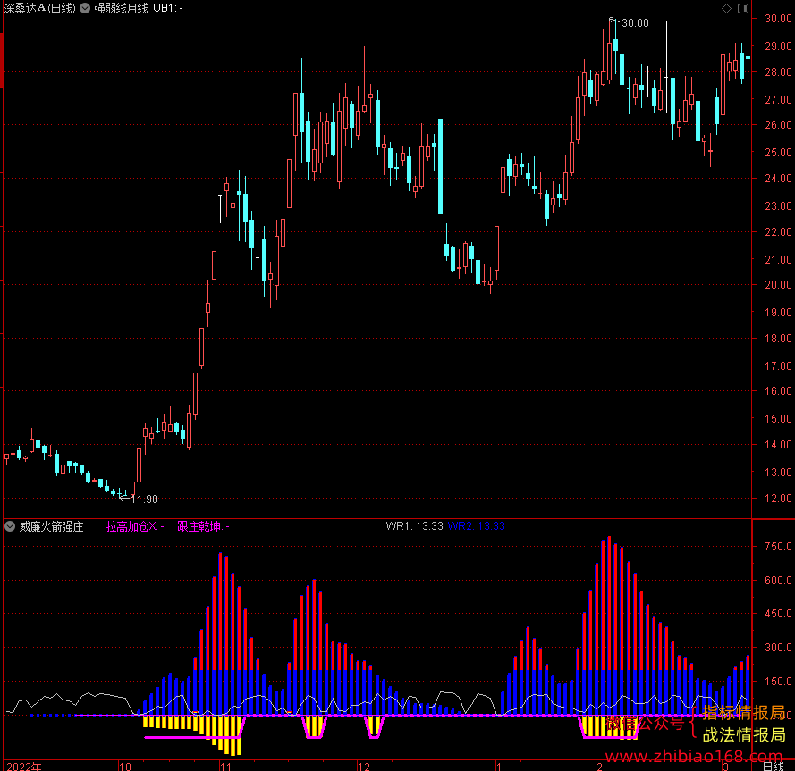The height and width of the screenshot is (771, 795).
Task: Open the dropdown circle beside 深桑达A (日线)
Action: coord(85,8)
